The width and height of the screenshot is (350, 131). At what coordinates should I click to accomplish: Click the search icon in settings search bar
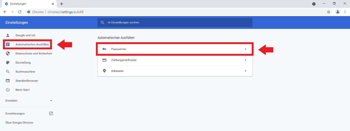(102, 22)
